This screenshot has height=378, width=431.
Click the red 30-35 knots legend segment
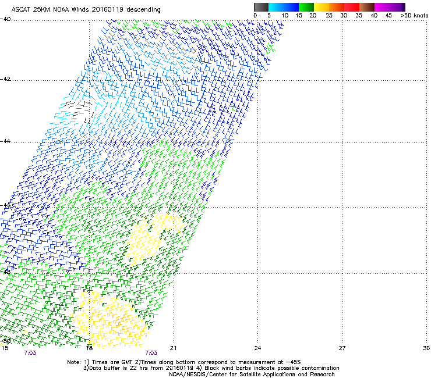tap(352, 7)
